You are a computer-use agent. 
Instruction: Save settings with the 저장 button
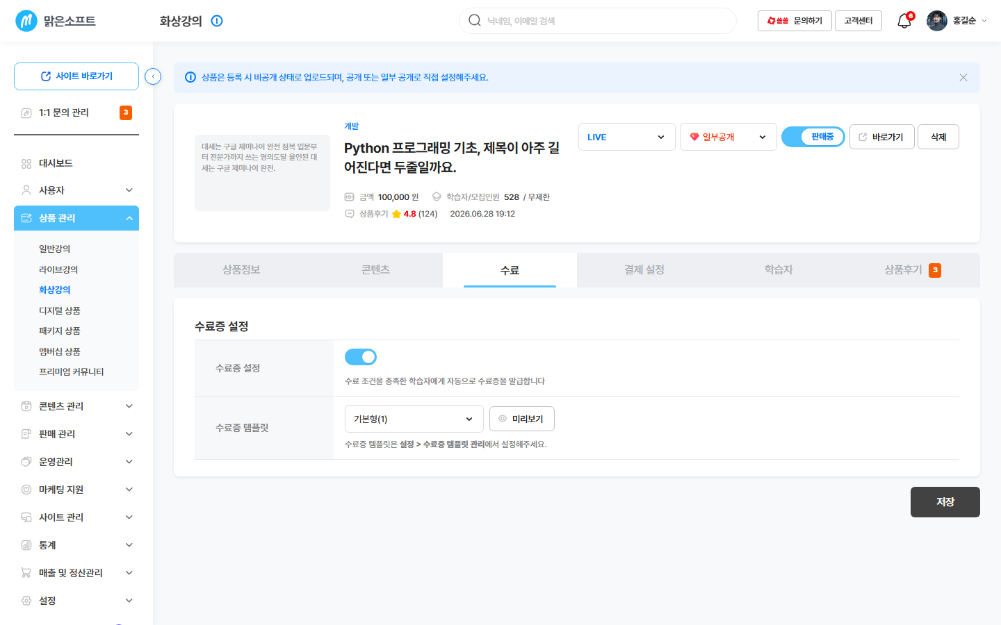(945, 502)
